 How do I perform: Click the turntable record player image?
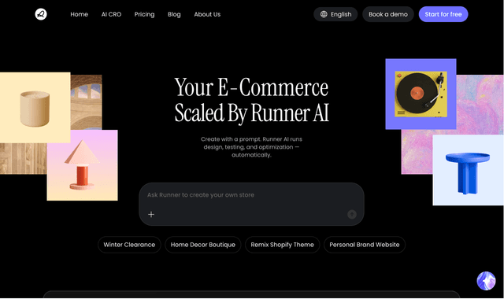[421, 94]
